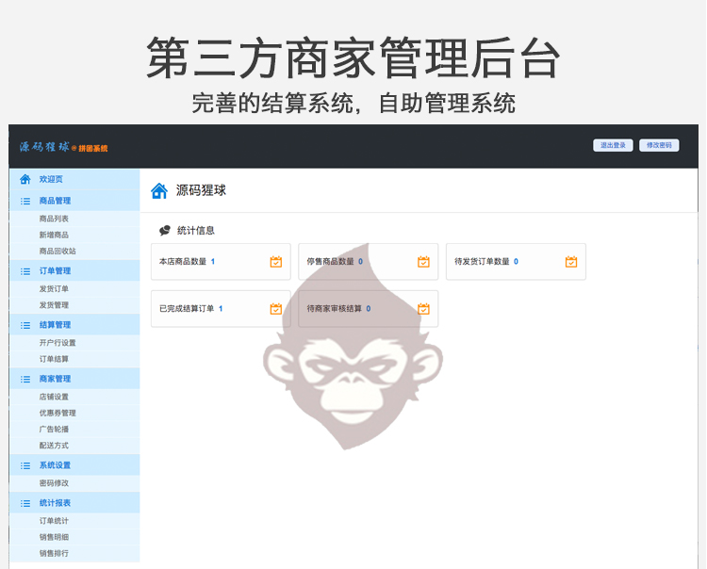Image resolution: width=707 pixels, height=569 pixels.
Task: Open 开户行设置 in the sidebar
Action: coord(58,343)
